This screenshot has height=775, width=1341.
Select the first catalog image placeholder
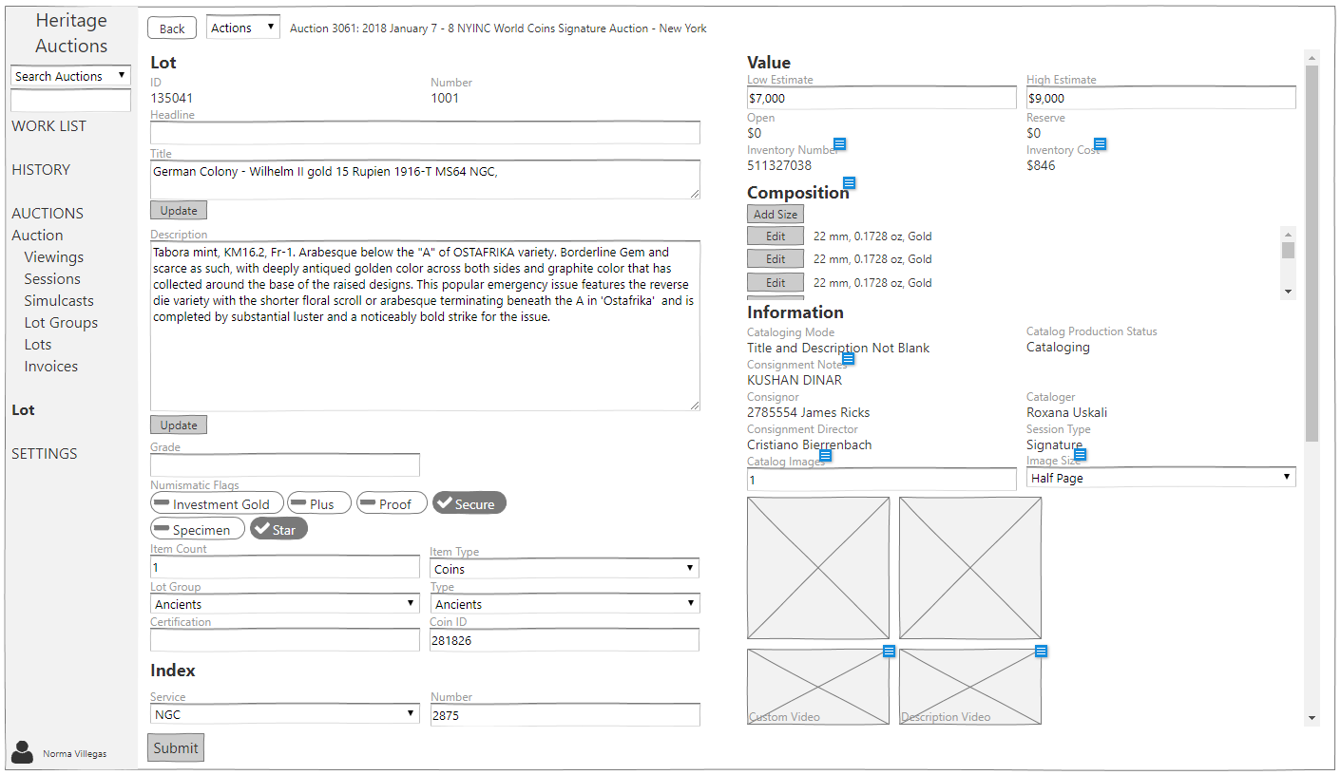click(818, 568)
